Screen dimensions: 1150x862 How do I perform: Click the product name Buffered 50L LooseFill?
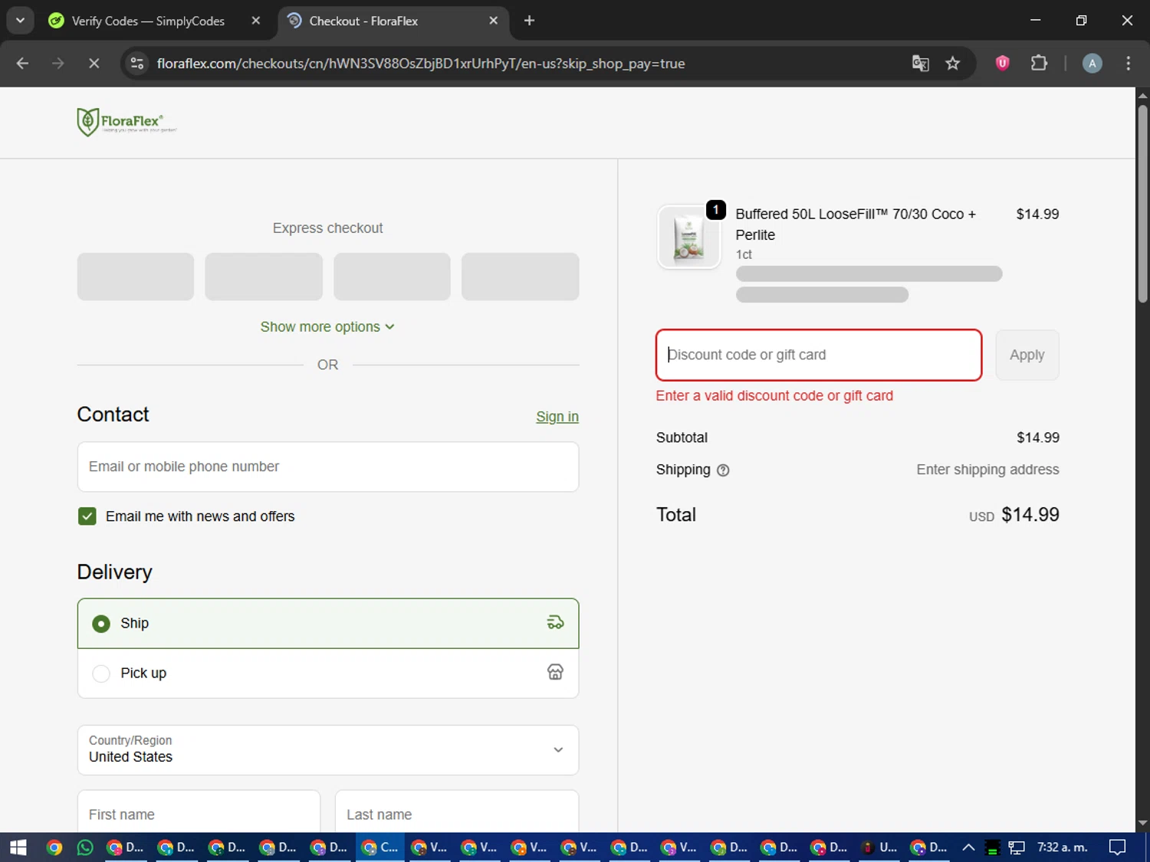coord(856,225)
